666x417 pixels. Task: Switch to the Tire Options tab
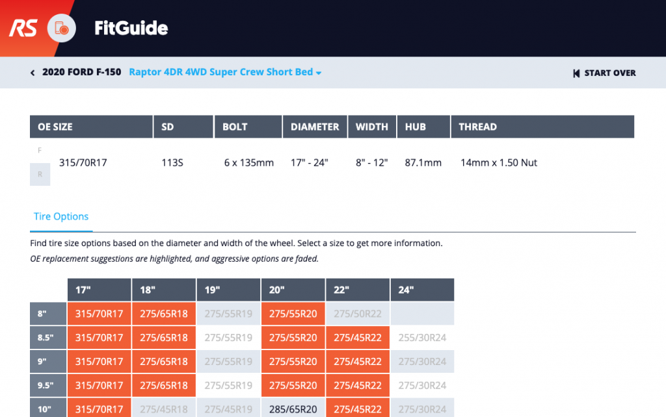pyautogui.click(x=61, y=216)
